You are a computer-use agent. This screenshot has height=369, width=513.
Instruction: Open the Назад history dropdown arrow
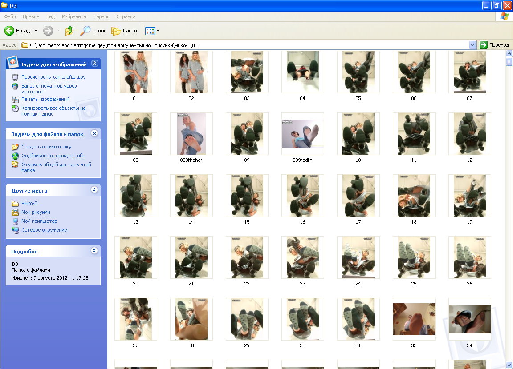(36, 31)
